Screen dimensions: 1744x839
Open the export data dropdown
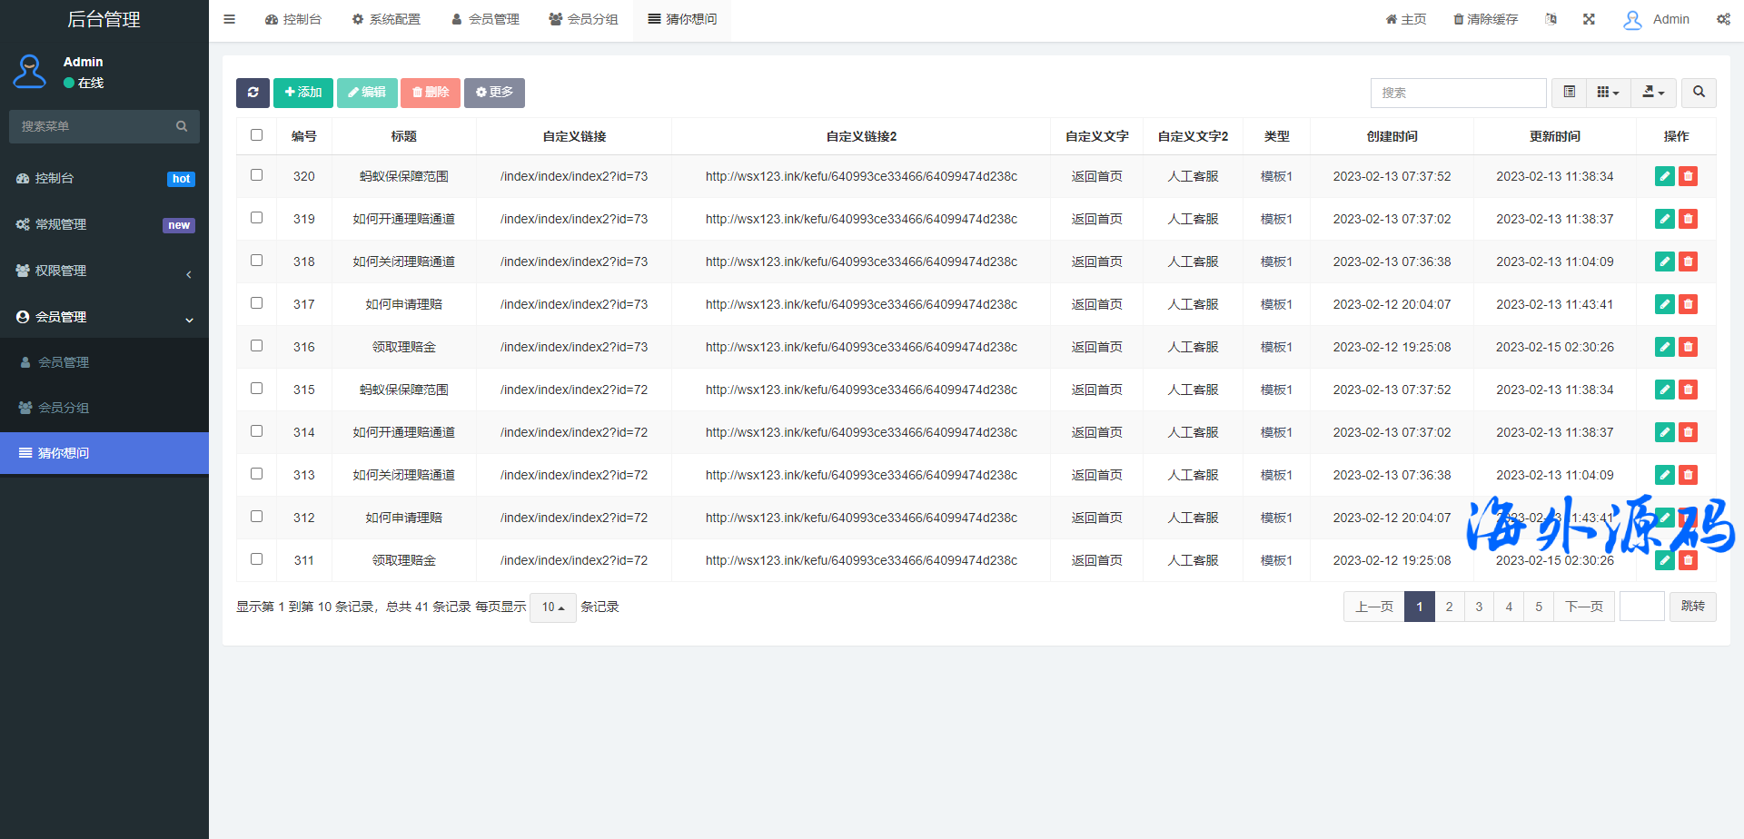point(1653,93)
